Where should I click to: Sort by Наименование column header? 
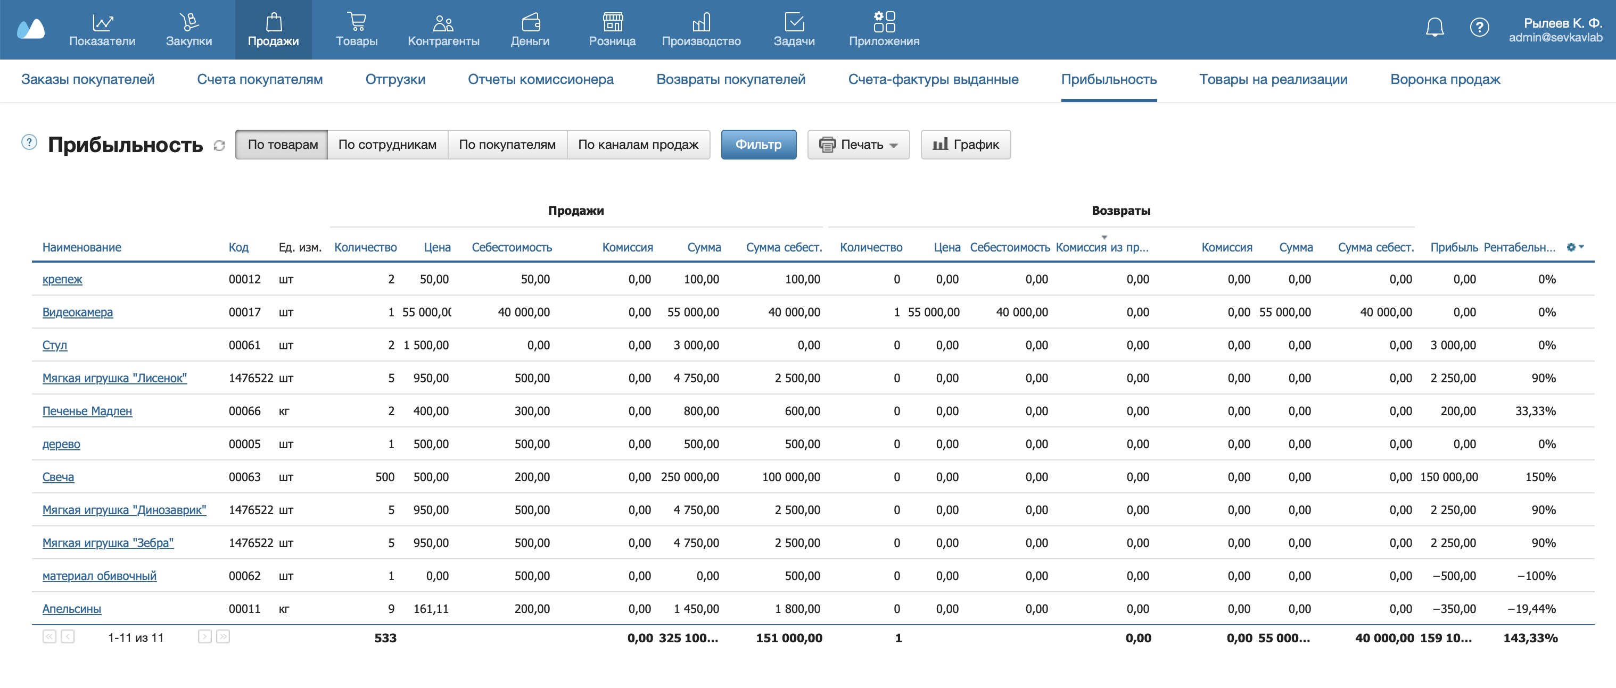coord(81,248)
